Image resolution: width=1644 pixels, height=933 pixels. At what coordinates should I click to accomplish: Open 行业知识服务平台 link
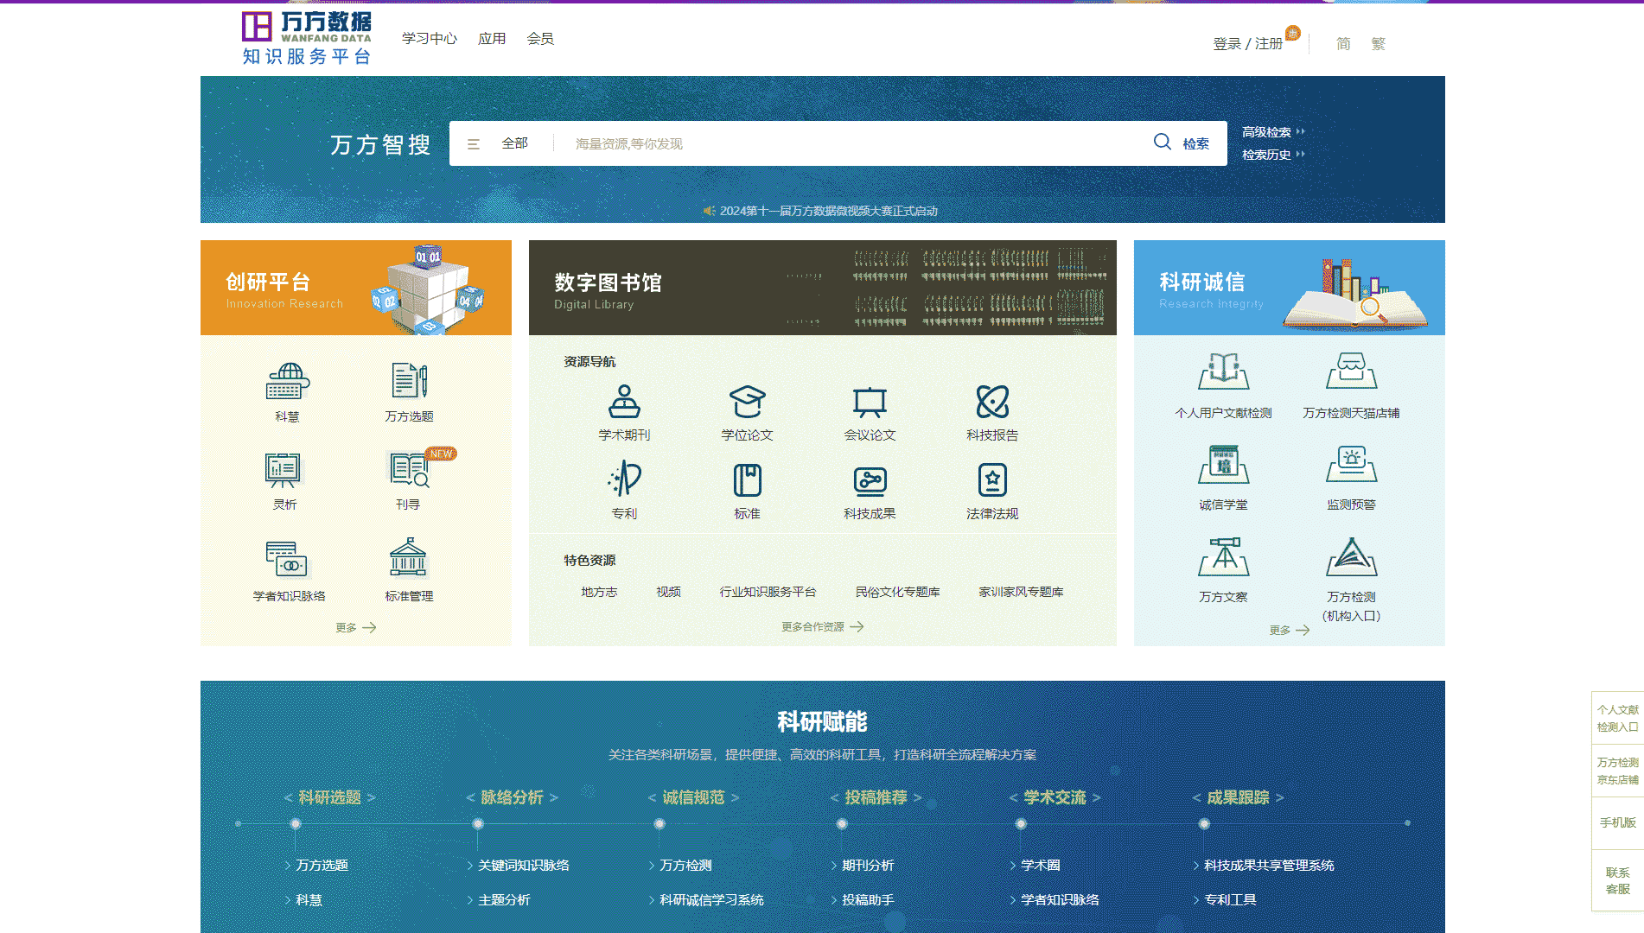click(x=768, y=592)
